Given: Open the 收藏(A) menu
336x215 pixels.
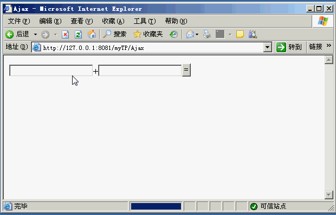Looking at the screenshot, I should click(x=113, y=21).
